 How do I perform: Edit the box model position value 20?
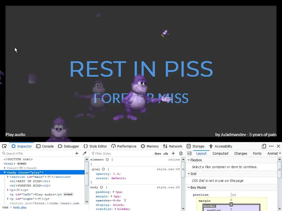[x=234, y=195]
